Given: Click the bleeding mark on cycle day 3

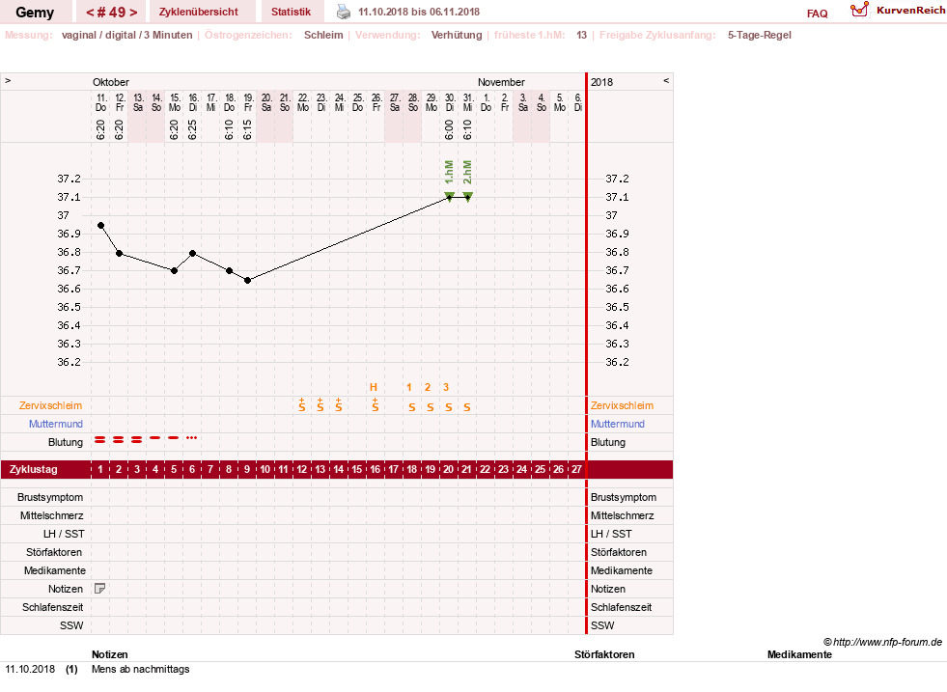Looking at the screenshot, I should point(137,439).
